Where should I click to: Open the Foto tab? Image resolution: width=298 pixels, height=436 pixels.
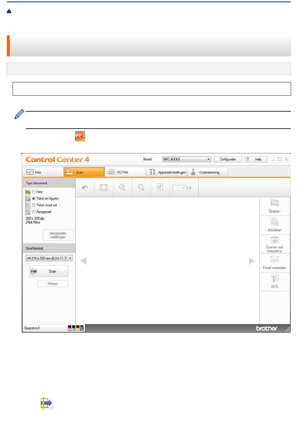(x=43, y=172)
